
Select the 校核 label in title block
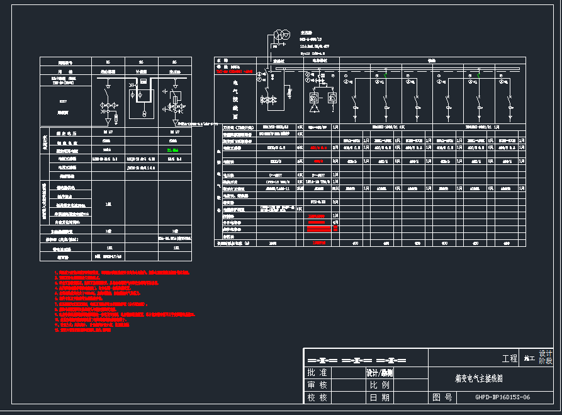click(317, 397)
